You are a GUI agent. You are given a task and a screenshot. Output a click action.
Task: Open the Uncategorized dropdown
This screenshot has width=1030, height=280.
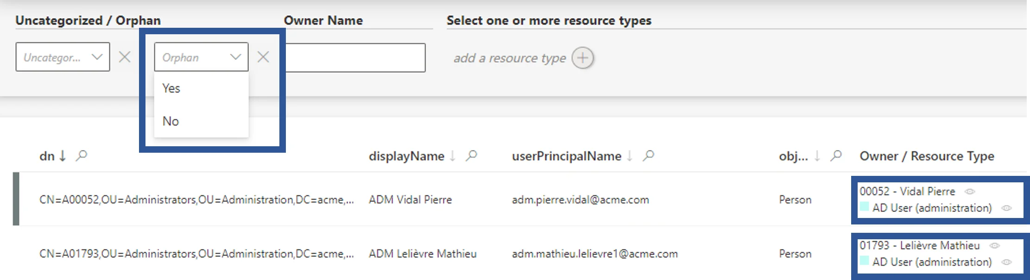coord(63,57)
